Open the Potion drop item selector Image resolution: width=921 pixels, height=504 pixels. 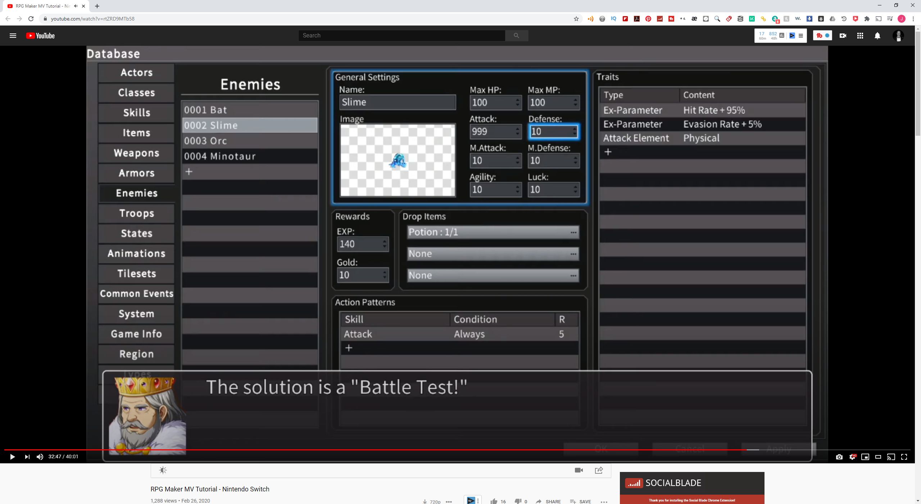493,232
